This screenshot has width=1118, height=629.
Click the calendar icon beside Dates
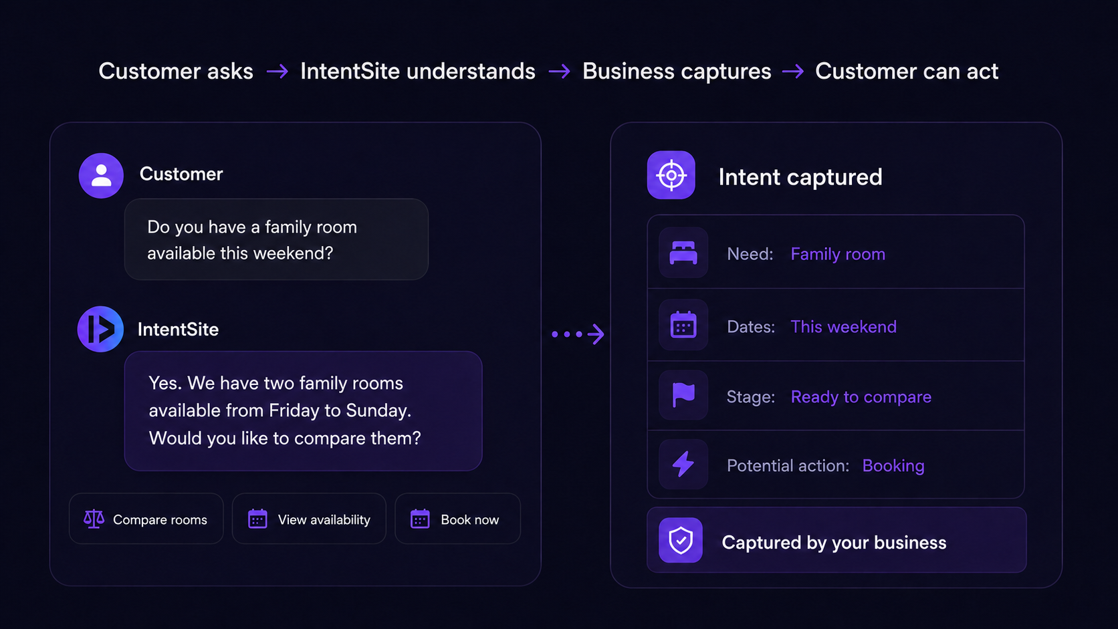click(x=683, y=326)
